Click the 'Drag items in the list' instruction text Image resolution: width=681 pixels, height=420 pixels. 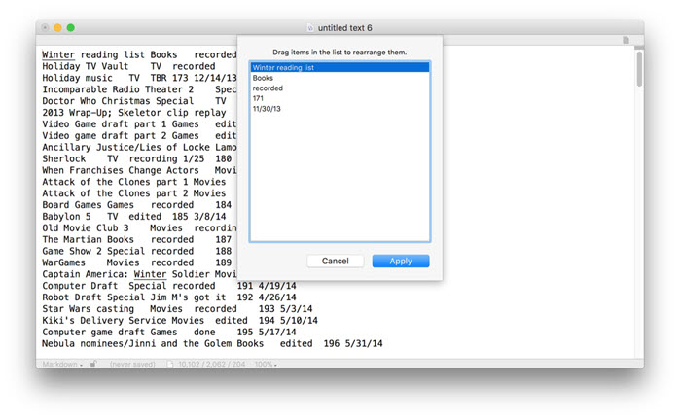coord(340,52)
